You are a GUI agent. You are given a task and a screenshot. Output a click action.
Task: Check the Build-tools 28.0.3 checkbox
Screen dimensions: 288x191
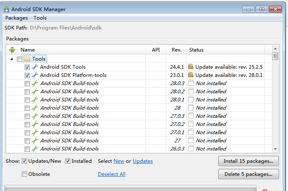(27, 83)
